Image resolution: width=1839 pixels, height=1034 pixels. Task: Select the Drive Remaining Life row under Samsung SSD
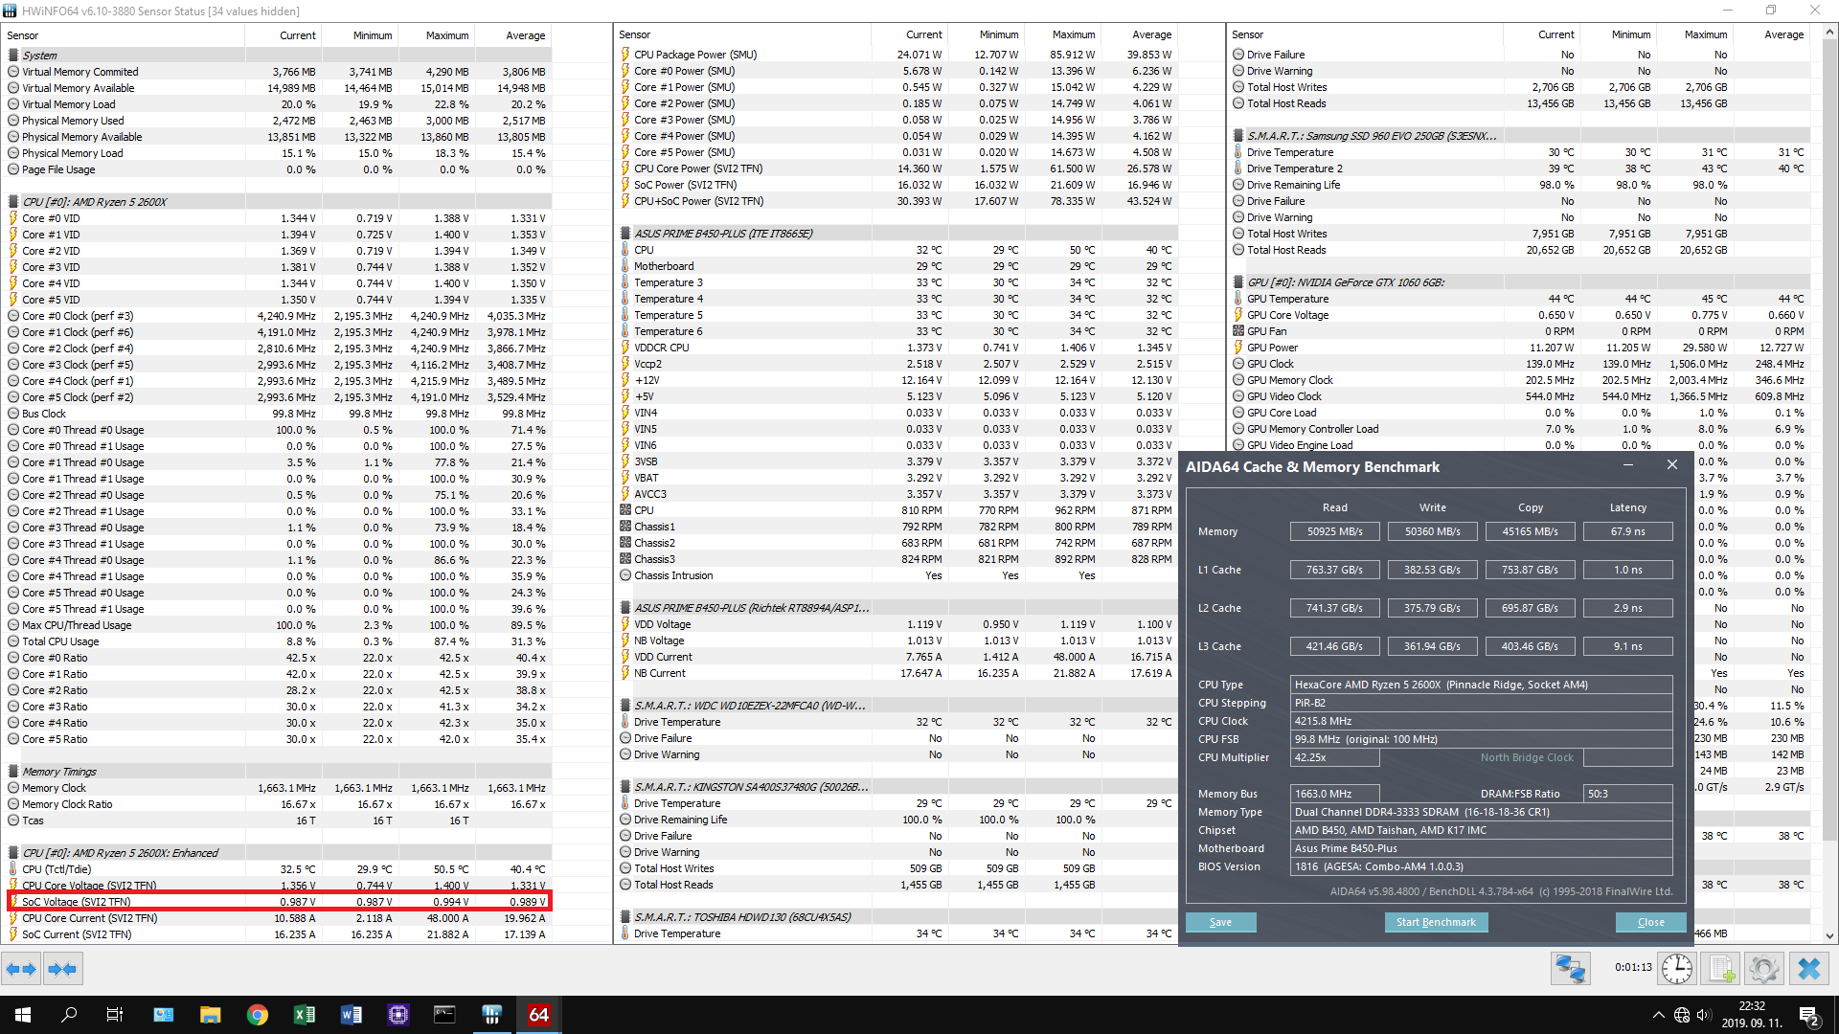tap(1519, 185)
